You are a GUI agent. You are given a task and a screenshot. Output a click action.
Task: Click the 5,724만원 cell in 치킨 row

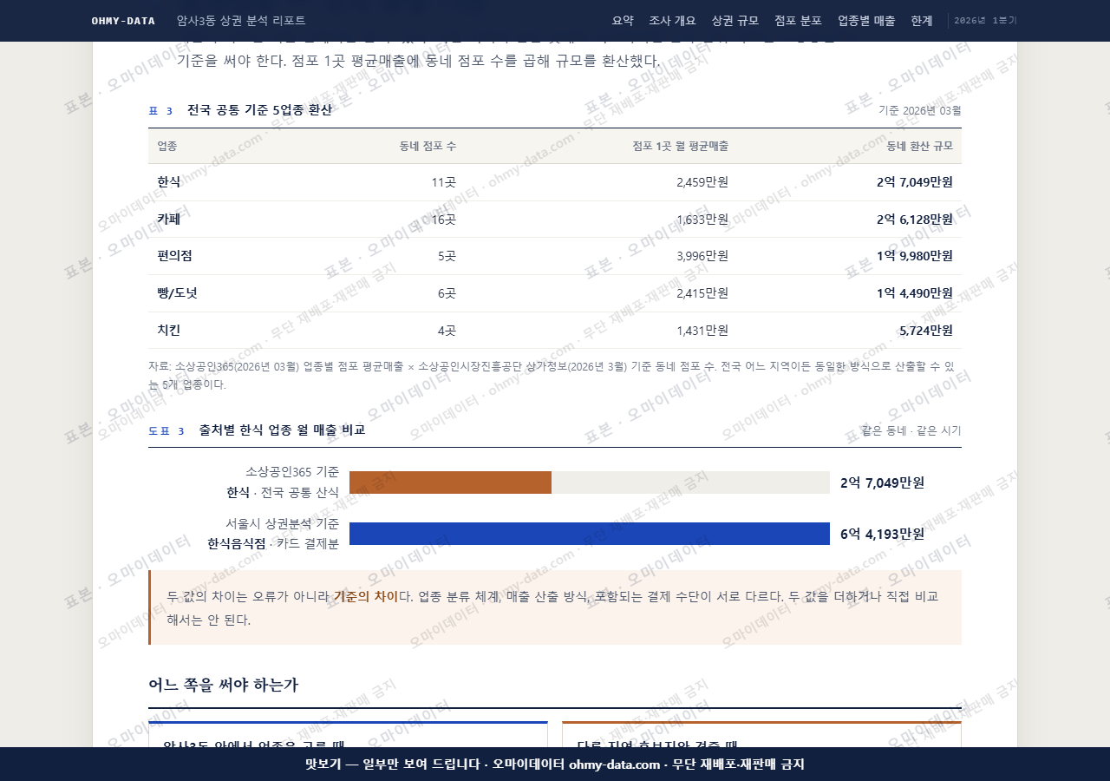click(x=926, y=331)
